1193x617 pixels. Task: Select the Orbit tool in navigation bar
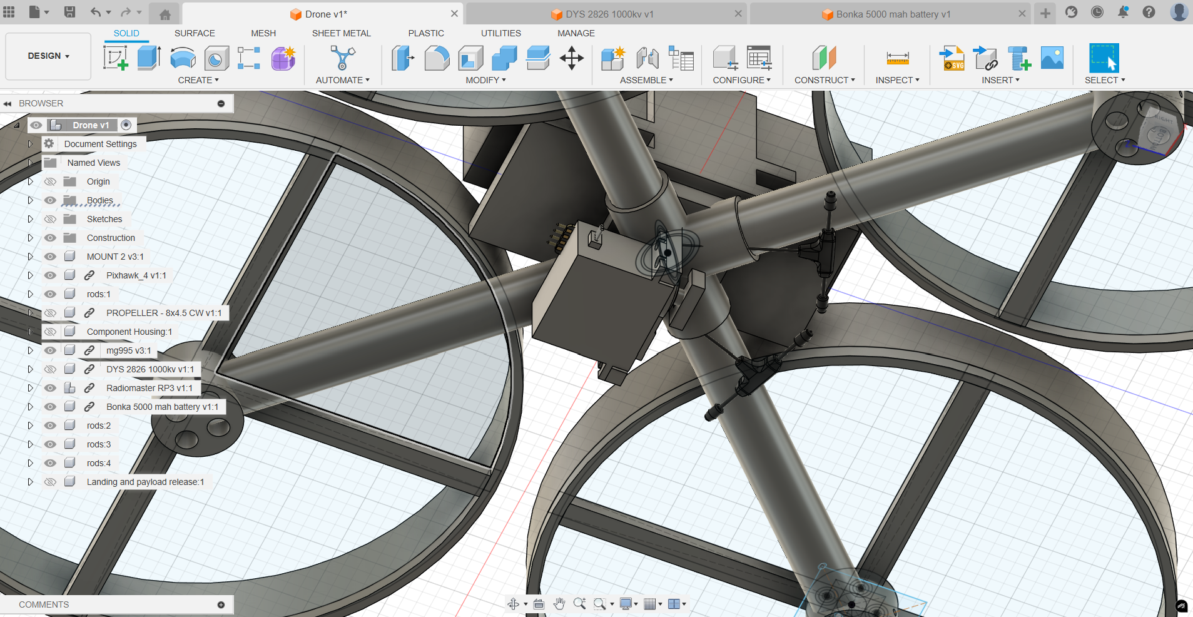click(513, 604)
